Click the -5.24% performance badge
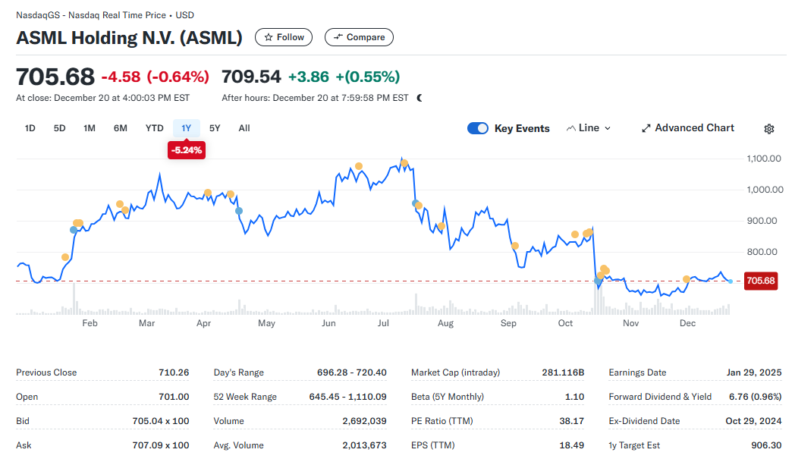This screenshot has height=462, width=795. coord(187,150)
